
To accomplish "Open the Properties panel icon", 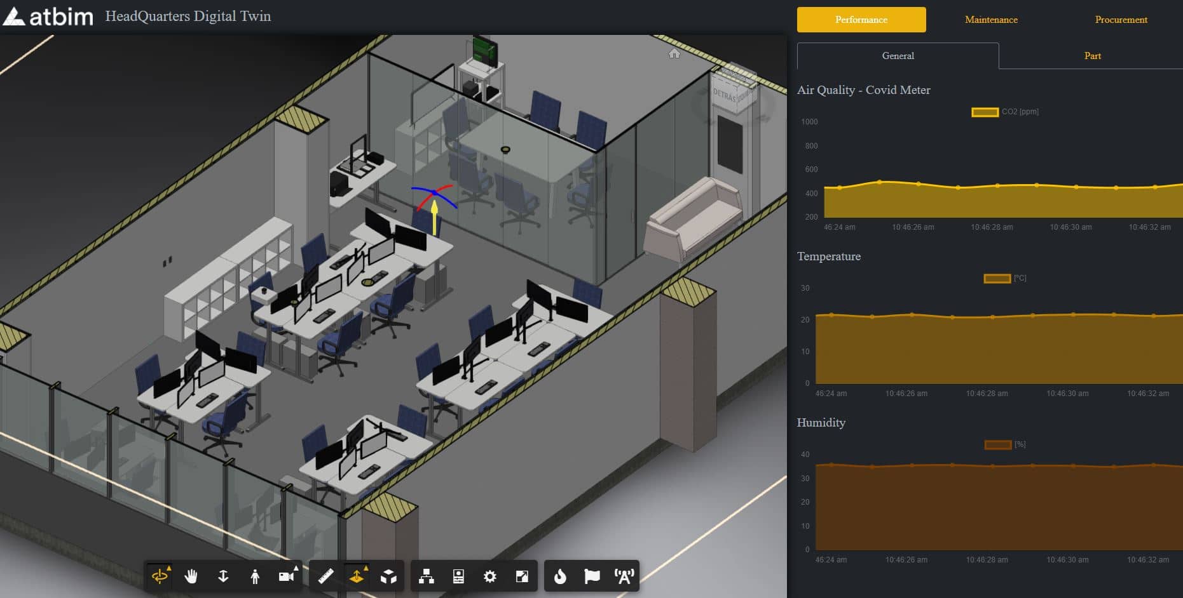I will click(x=458, y=576).
